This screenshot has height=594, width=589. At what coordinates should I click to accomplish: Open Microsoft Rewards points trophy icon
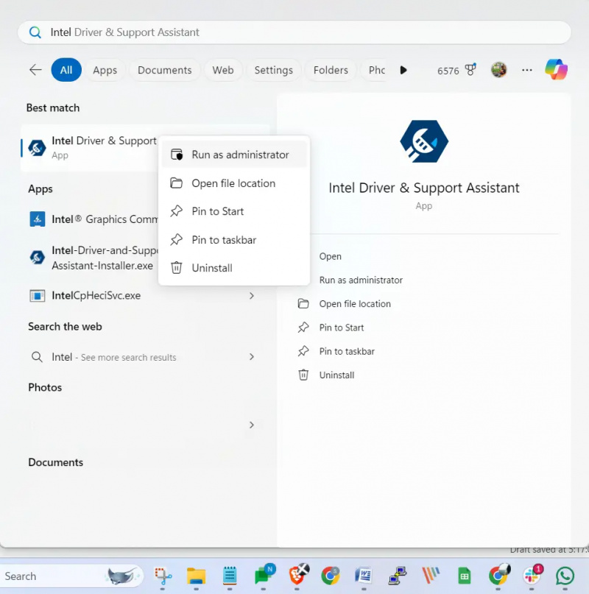point(470,70)
